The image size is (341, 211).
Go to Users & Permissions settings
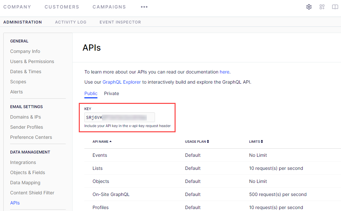tap(32, 61)
